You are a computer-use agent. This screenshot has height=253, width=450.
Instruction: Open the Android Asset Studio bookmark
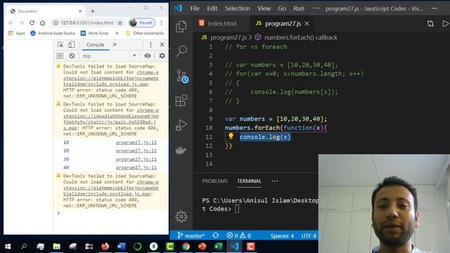coord(53,33)
